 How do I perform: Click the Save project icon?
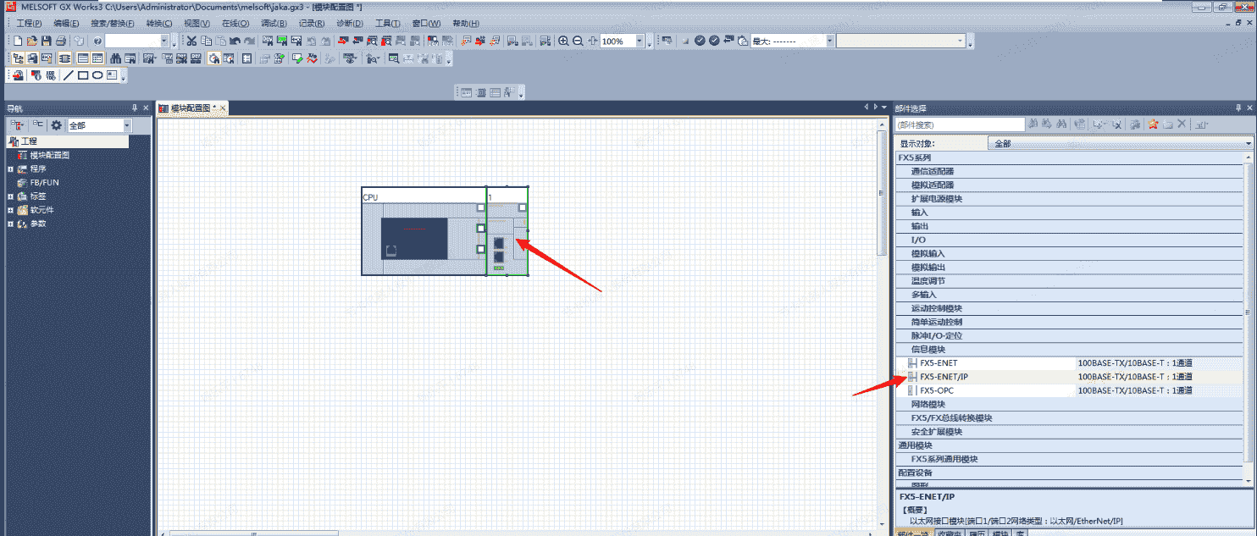click(x=47, y=41)
